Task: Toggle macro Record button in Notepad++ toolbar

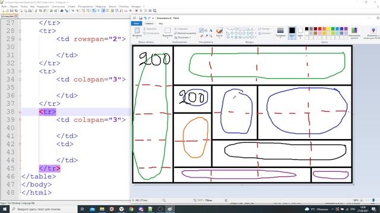Action: [136, 11]
